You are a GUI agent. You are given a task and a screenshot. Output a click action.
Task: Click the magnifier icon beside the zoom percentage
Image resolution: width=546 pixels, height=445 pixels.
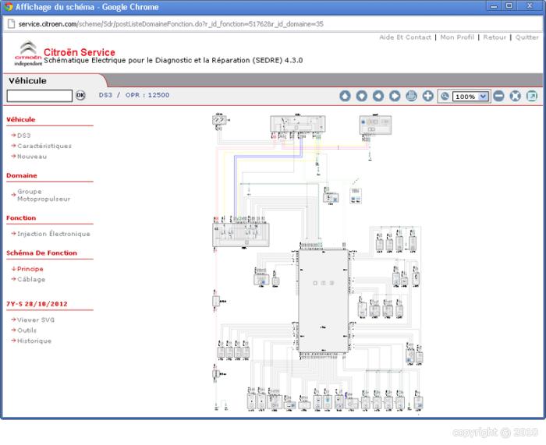[445, 97]
